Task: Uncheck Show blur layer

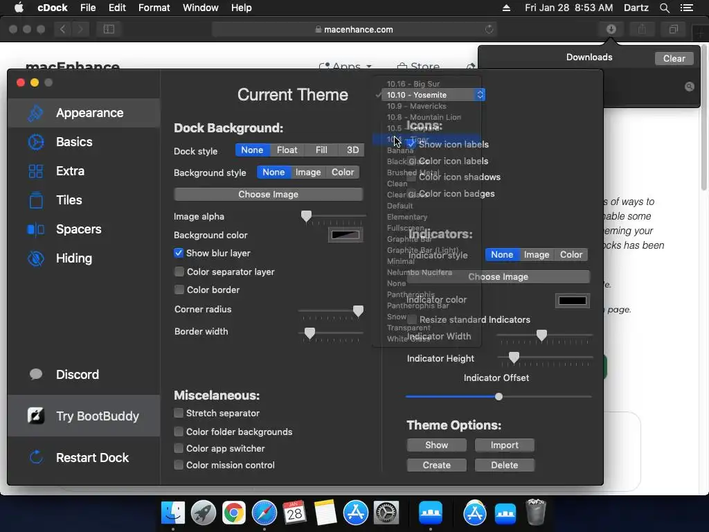Action: 179,253
